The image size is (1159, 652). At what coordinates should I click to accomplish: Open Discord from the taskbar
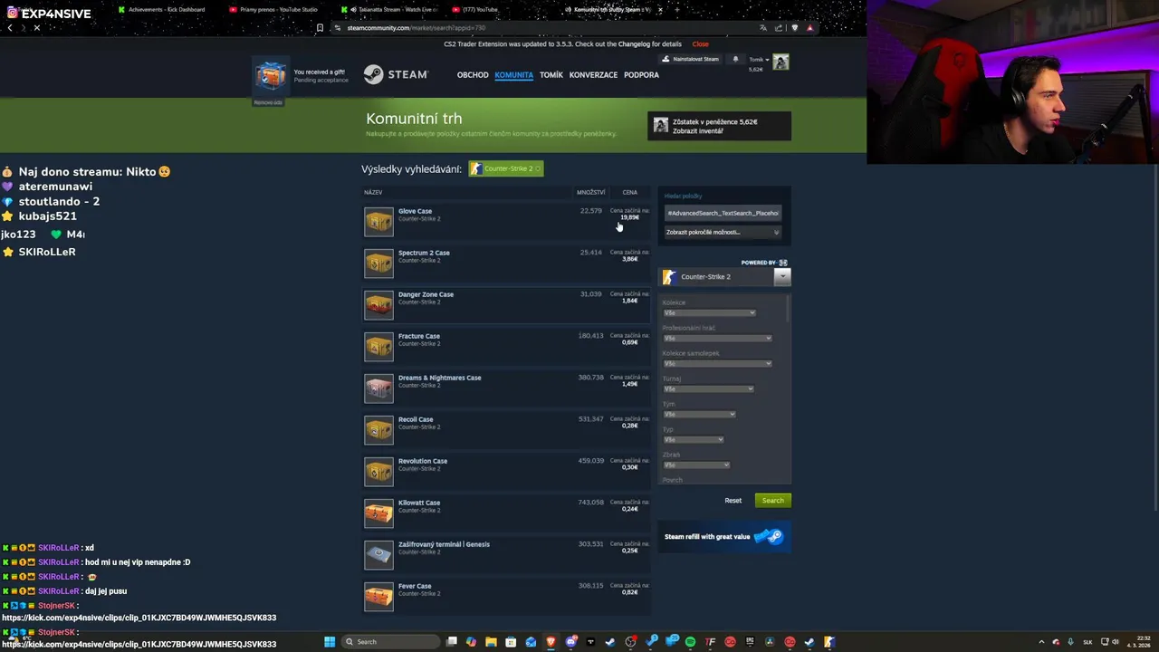click(x=570, y=641)
